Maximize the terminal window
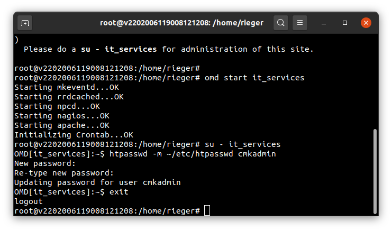 (x=345, y=23)
